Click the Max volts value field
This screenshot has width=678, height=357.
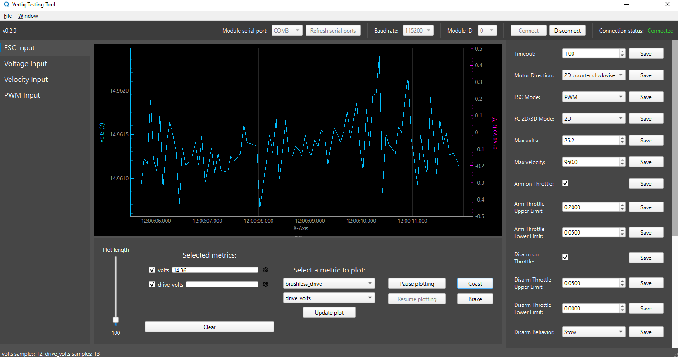[x=591, y=141]
